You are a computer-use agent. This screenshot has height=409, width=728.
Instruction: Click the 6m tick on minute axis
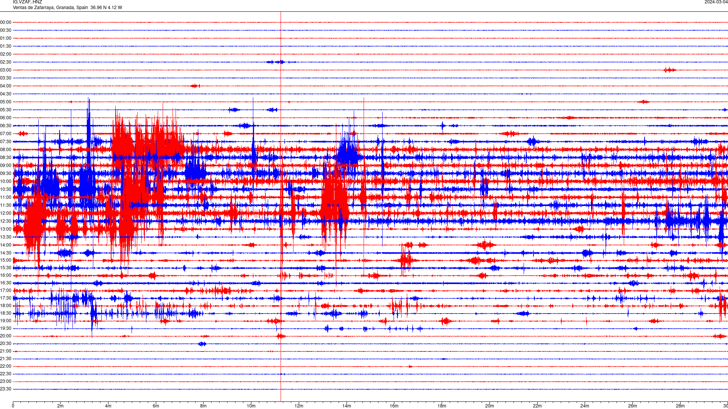[156, 406]
